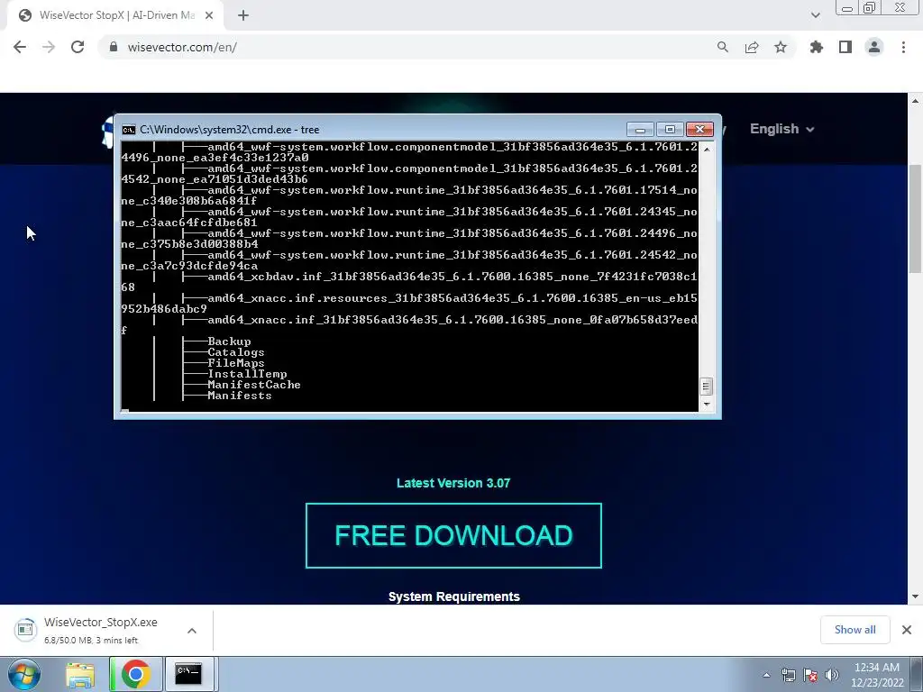
Task: Click the forward navigation arrow
Action: click(49, 47)
